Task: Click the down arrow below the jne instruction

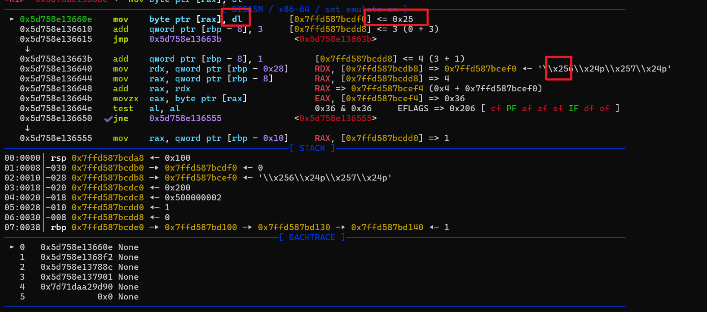Action: [27, 128]
